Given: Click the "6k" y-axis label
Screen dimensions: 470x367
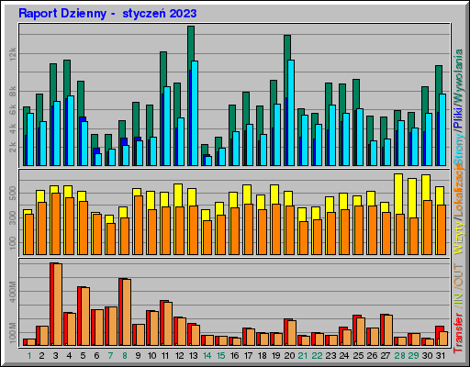Looking at the screenshot, I should coord(13,110).
